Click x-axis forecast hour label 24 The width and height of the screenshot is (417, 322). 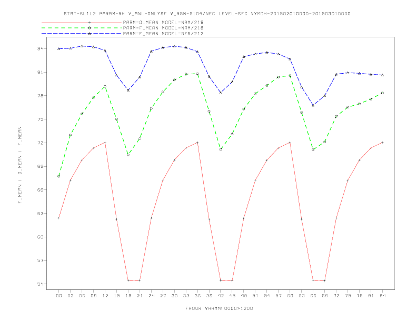point(151,296)
